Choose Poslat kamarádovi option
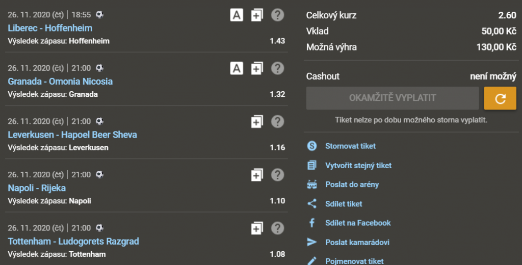 [x=357, y=242]
